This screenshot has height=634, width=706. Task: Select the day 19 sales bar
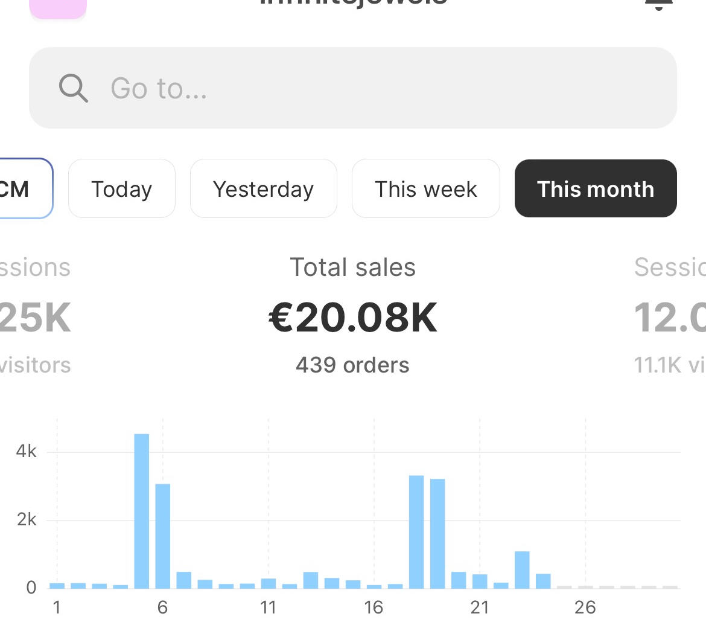tap(437, 534)
